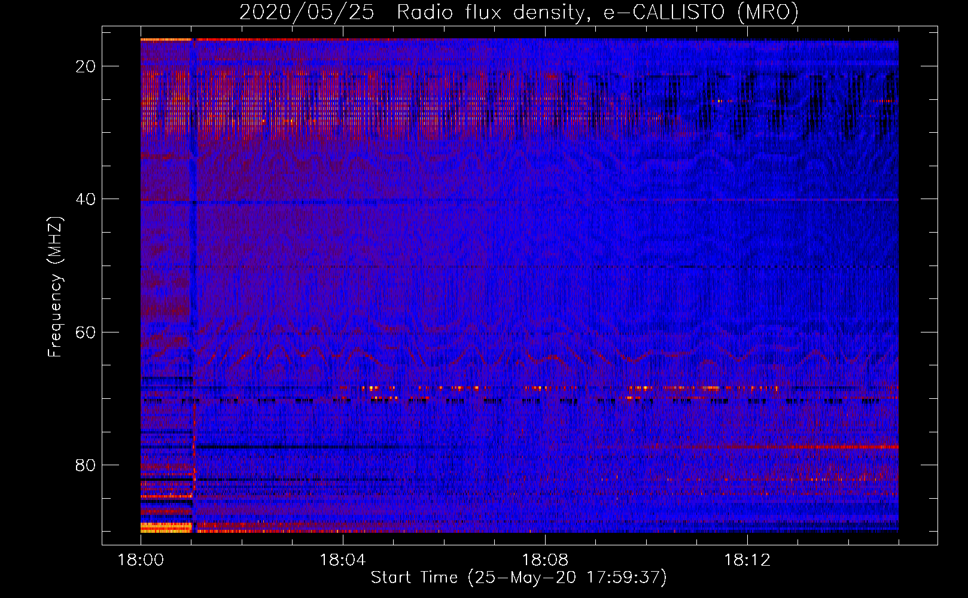Click the 20 MHz frequency tick label
This screenshot has height=598, width=968.
click(86, 66)
